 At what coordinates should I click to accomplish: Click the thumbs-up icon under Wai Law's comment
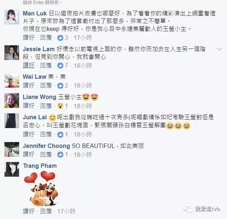(x=60, y=85)
